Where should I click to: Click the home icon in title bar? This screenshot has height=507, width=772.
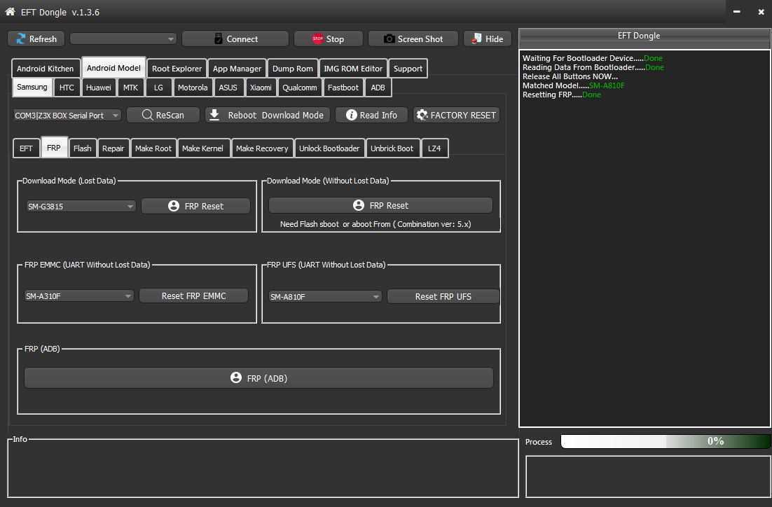10,11
